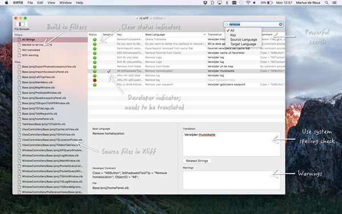Clear the search field with the X icon
Screen dimensions: 342x214
click(280, 24)
